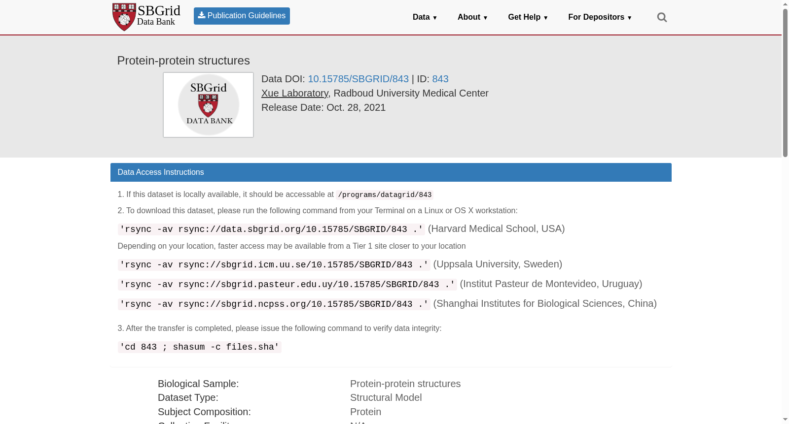The height and width of the screenshot is (424, 789).
Task: Expand the Data menu
Action: [425, 17]
